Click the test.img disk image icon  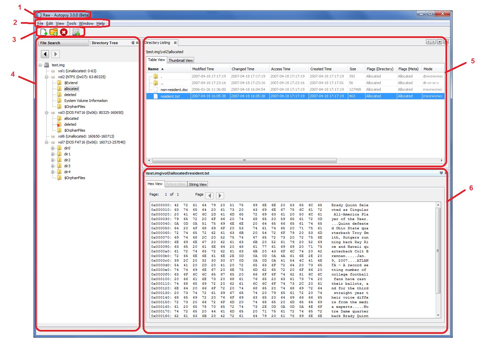(x=47, y=65)
